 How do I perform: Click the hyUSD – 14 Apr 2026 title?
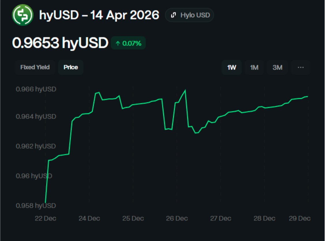click(99, 15)
